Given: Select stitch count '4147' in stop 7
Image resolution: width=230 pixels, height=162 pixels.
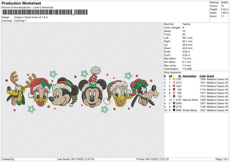Looking at the screenshot, I should pyautogui.click(x=179, y=100).
